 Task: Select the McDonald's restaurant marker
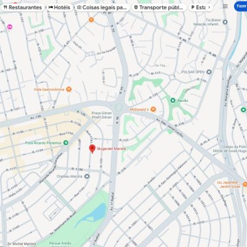coord(153,109)
